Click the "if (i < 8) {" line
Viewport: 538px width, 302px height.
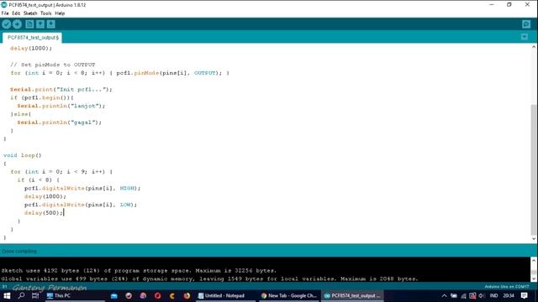pos(39,180)
